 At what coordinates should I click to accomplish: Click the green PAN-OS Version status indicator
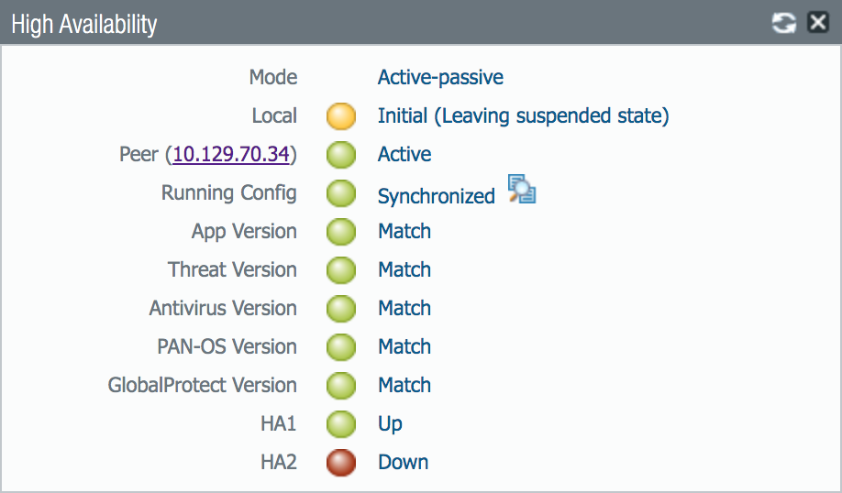[341, 347]
